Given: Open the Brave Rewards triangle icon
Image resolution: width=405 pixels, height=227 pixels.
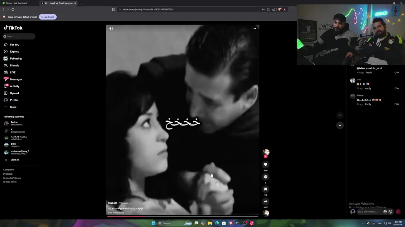Looking at the screenshot, I should [284, 9].
